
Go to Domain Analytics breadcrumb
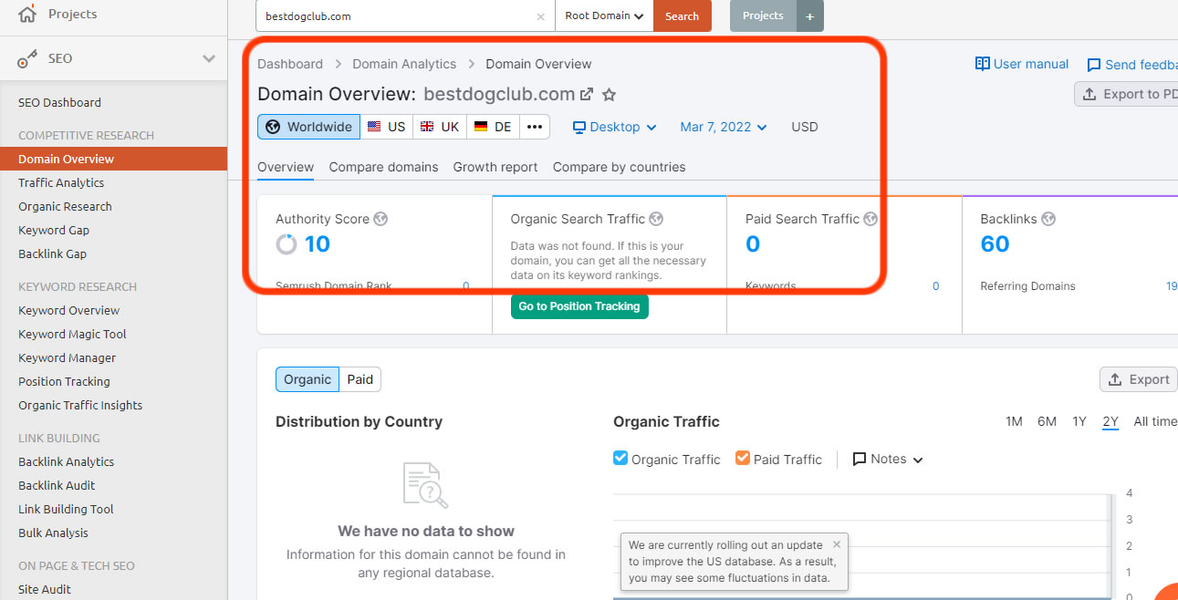pos(404,64)
